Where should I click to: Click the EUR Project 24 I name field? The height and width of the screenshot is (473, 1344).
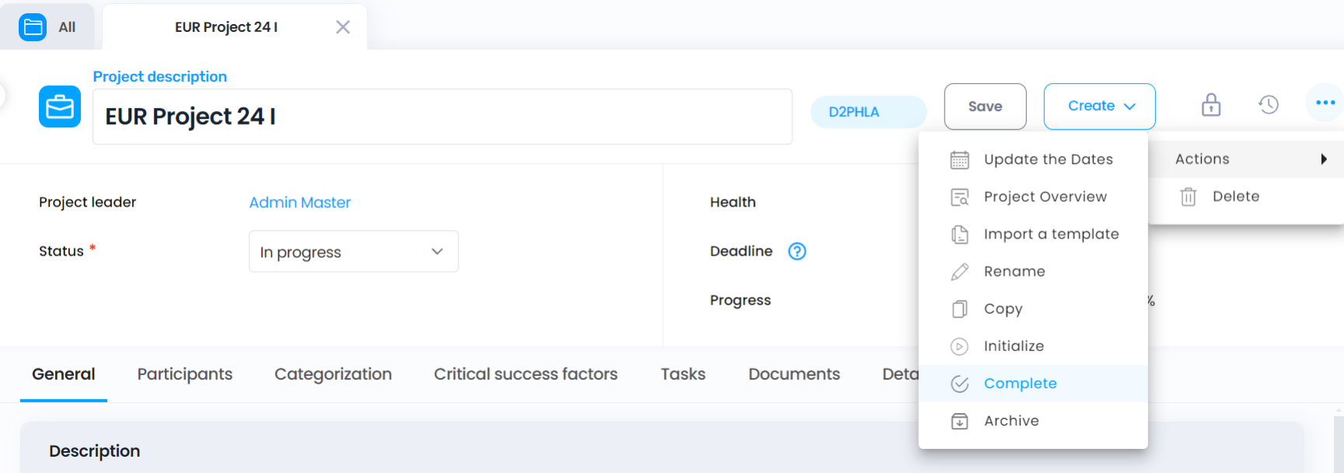[x=442, y=117]
